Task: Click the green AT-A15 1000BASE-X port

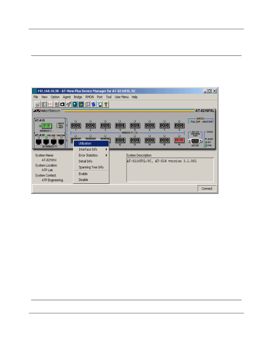Action: 46,126
